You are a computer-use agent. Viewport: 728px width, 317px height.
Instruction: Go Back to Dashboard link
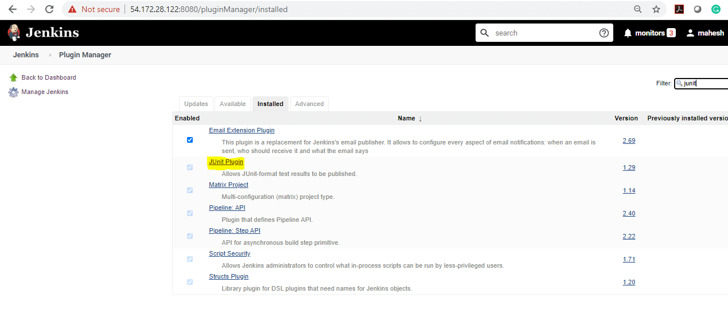(49, 77)
